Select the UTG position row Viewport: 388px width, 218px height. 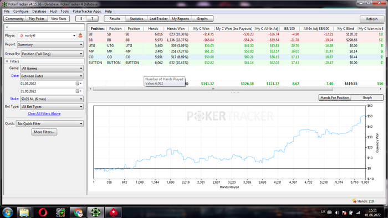click(236, 46)
